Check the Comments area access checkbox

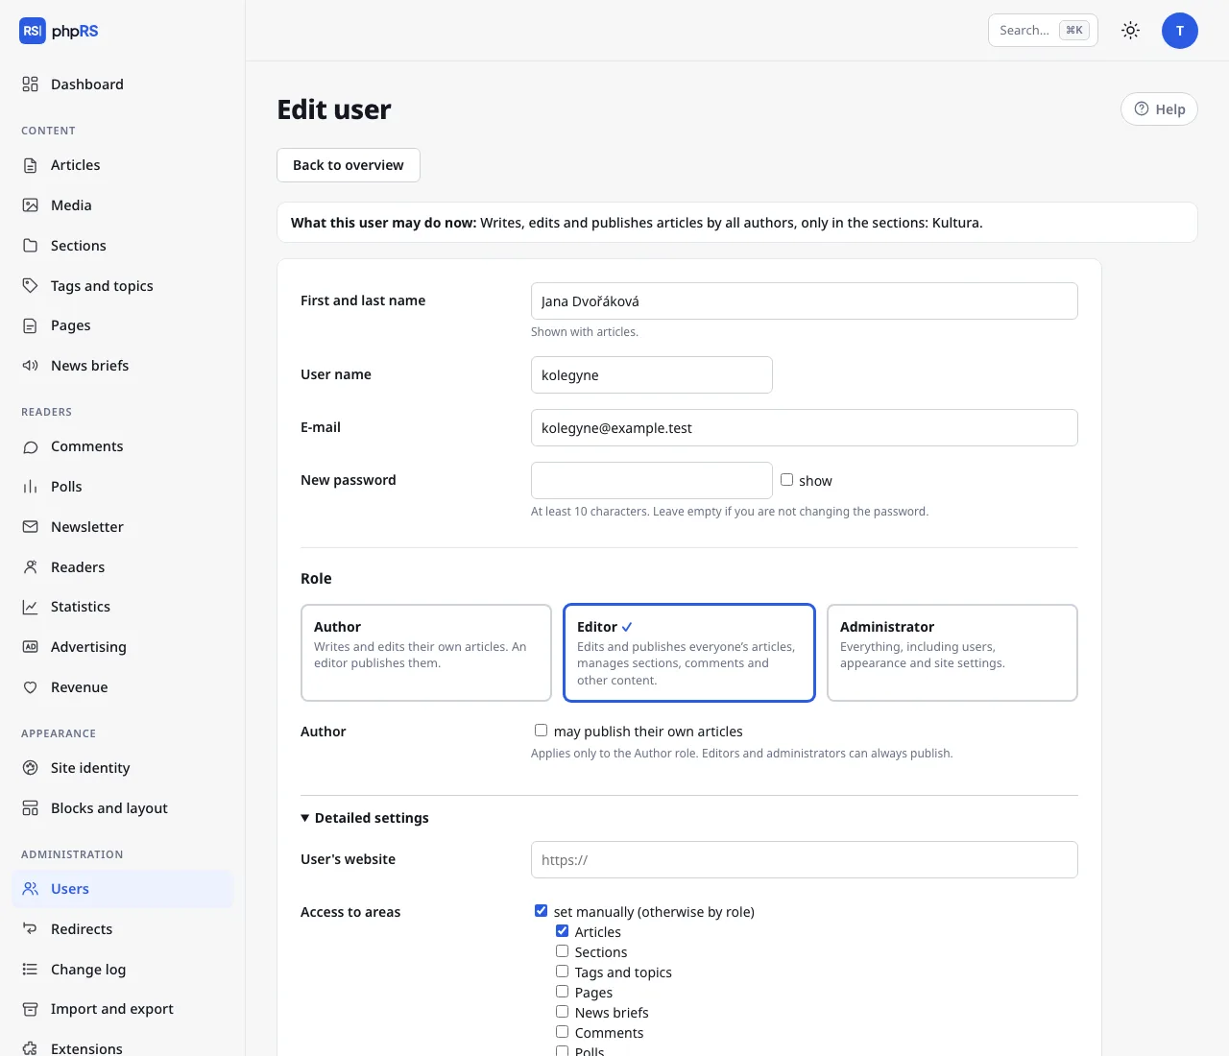(563, 1032)
